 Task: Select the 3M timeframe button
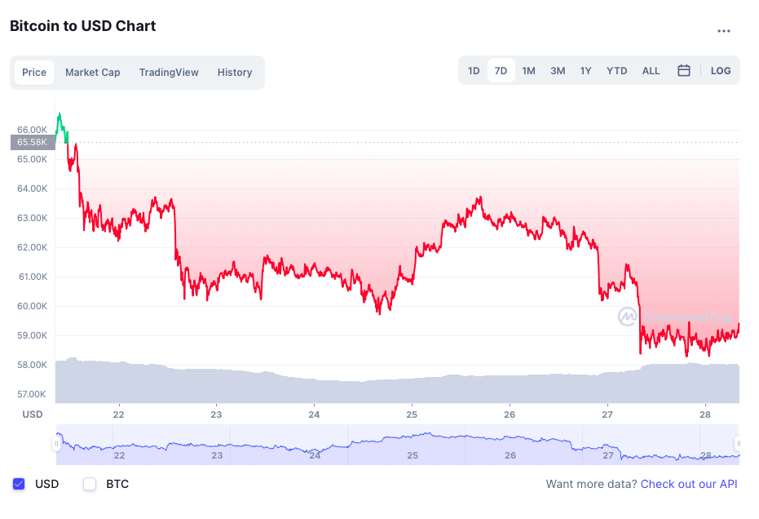(x=558, y=70)
